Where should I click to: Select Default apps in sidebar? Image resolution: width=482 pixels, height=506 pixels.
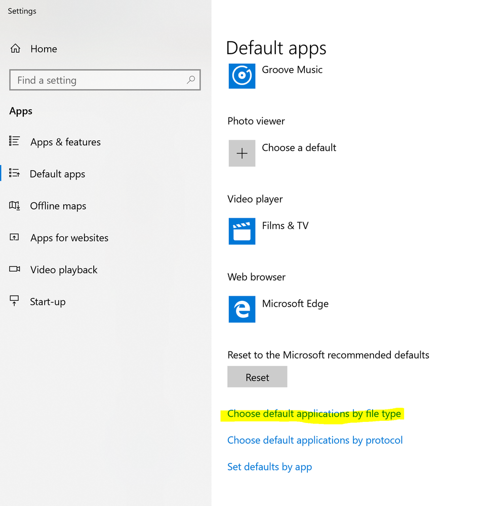[x=57, y=174]
